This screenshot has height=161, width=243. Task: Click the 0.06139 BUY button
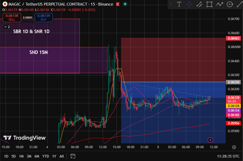point(44,18)
